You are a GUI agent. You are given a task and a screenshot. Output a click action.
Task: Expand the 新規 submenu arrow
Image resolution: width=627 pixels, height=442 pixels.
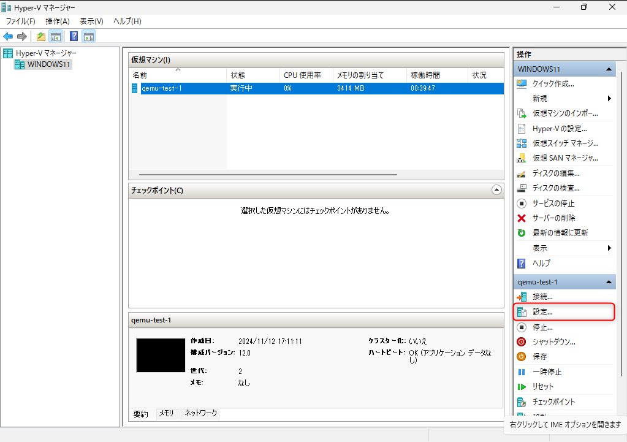pyautogui.click(x=609, y=99)
